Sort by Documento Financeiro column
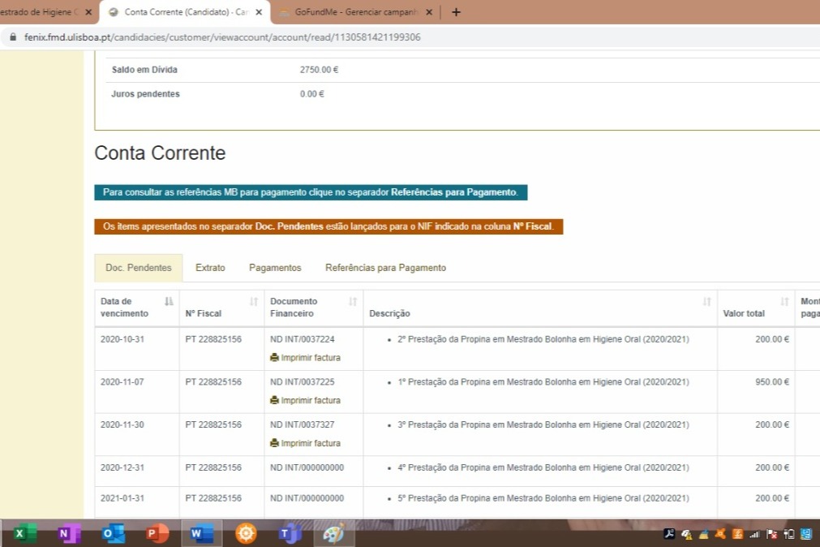This screenshot has width=820, height=547. point(353,302)
